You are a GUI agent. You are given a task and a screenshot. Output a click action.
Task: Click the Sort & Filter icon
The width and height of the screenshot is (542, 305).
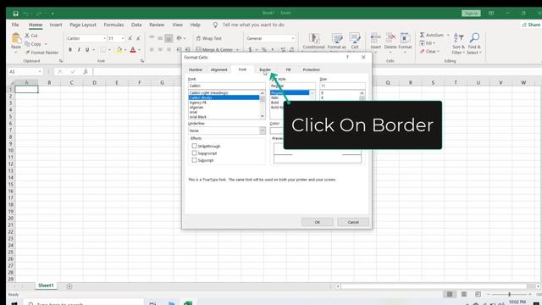pyautogui.click(x=458, y=37)
